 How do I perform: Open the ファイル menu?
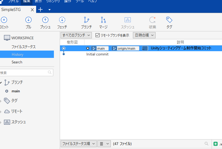tap(13, 1)
